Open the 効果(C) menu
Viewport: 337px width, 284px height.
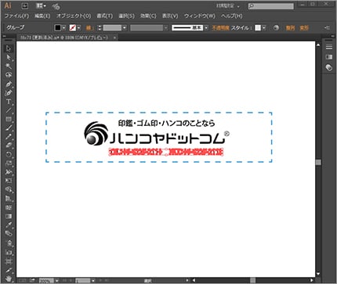point(148,16)
